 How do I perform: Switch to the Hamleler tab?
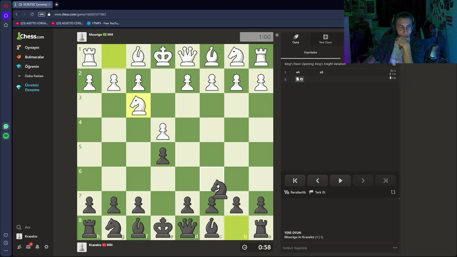pos(310,52)
